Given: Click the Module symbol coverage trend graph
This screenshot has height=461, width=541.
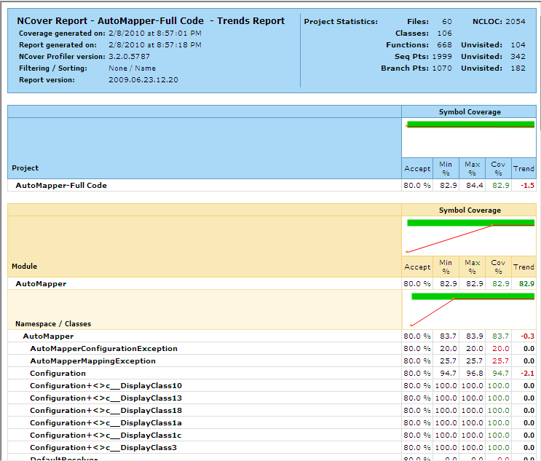Looking at the screenshot, I should tap(469, 235).
